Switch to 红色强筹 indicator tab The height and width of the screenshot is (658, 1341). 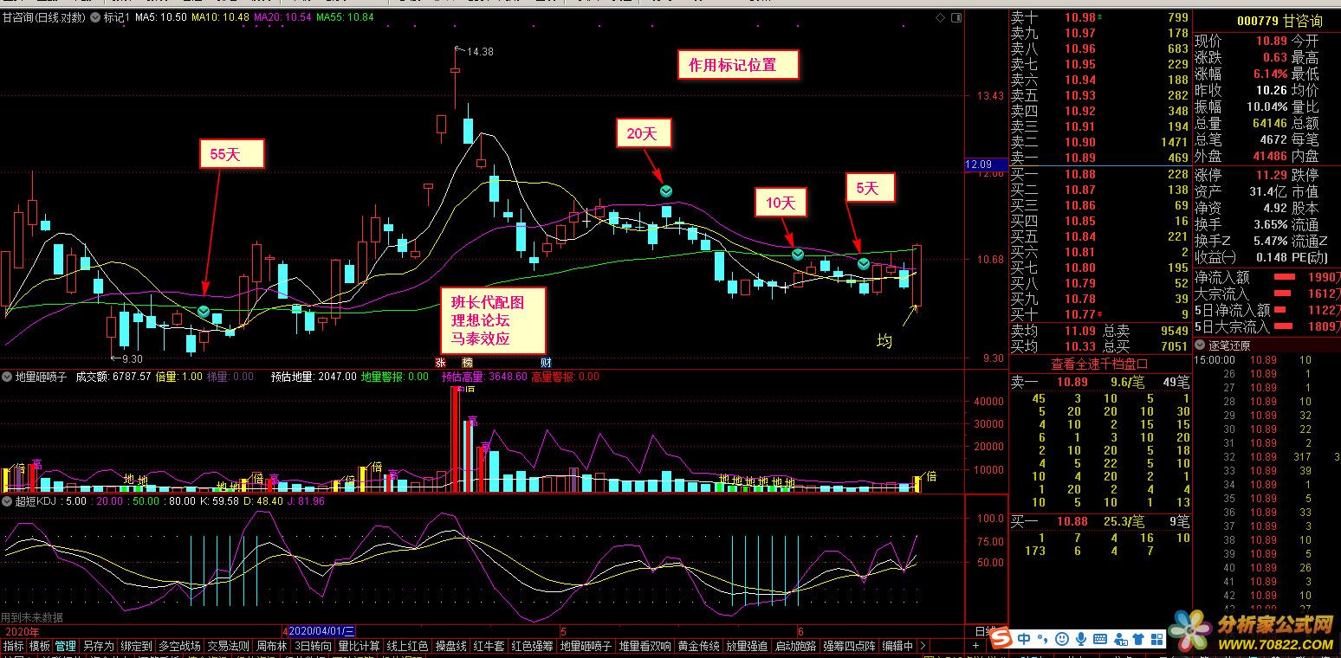click(532, 646)
